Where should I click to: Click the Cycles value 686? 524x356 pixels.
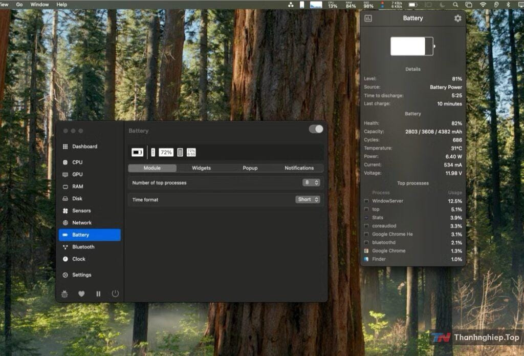(457, 140)
